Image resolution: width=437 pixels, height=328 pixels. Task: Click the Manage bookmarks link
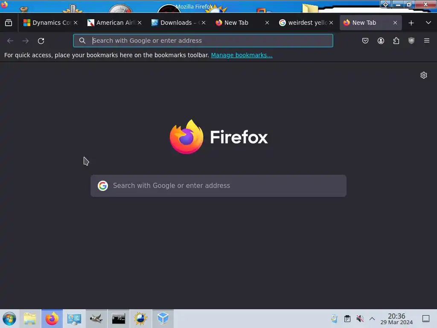(242, 55)
